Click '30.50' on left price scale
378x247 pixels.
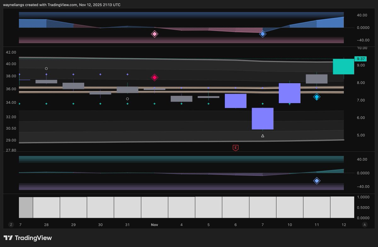[12, 129]
